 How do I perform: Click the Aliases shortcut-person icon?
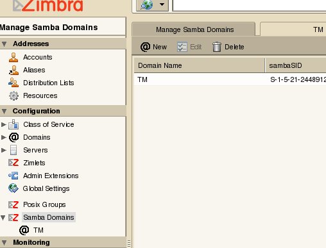(13, 70)
